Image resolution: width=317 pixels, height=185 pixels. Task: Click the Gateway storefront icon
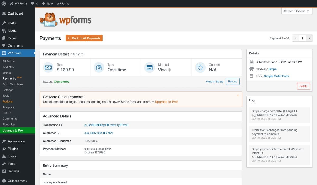[251, 69]
